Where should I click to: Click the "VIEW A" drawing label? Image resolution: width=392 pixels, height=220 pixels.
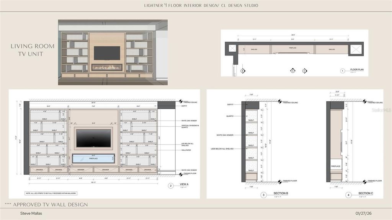click(184, 184)
